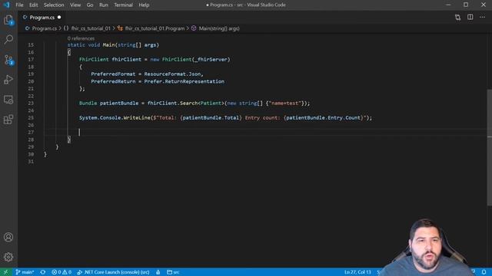
Task: Open the Accounts menu icon
Action: (8, 237)
